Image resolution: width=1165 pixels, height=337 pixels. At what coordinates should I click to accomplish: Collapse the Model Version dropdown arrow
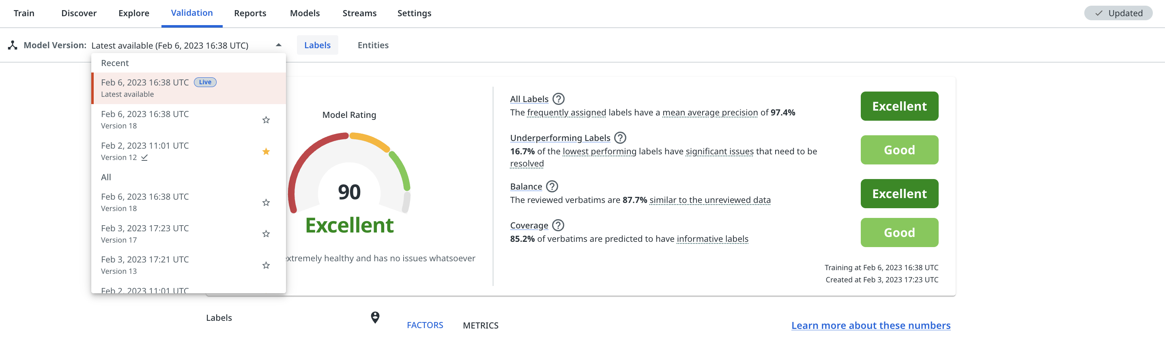(x=279, y=45)
